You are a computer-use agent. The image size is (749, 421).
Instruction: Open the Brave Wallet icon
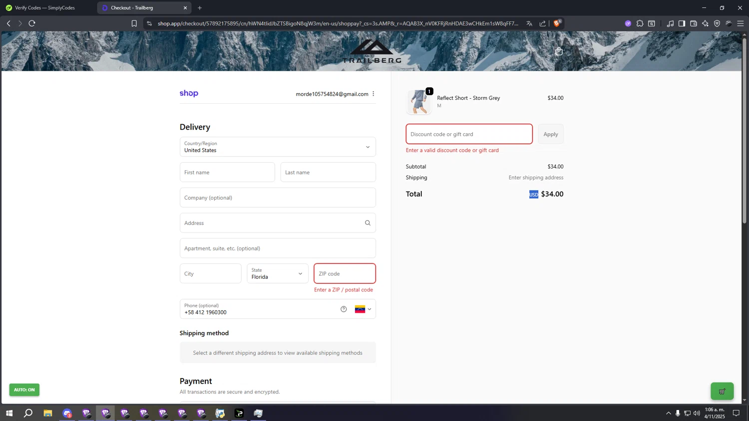point(694,23)
